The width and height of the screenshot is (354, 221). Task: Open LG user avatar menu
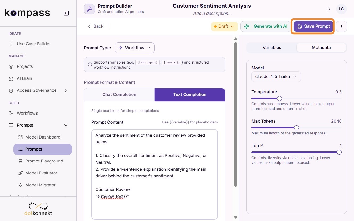click(x=341, y=9)
